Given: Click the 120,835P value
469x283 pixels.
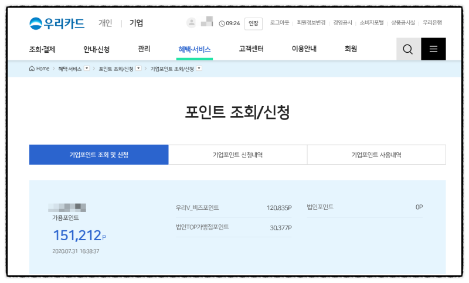Looking at the screenshot, I should 279,207.
